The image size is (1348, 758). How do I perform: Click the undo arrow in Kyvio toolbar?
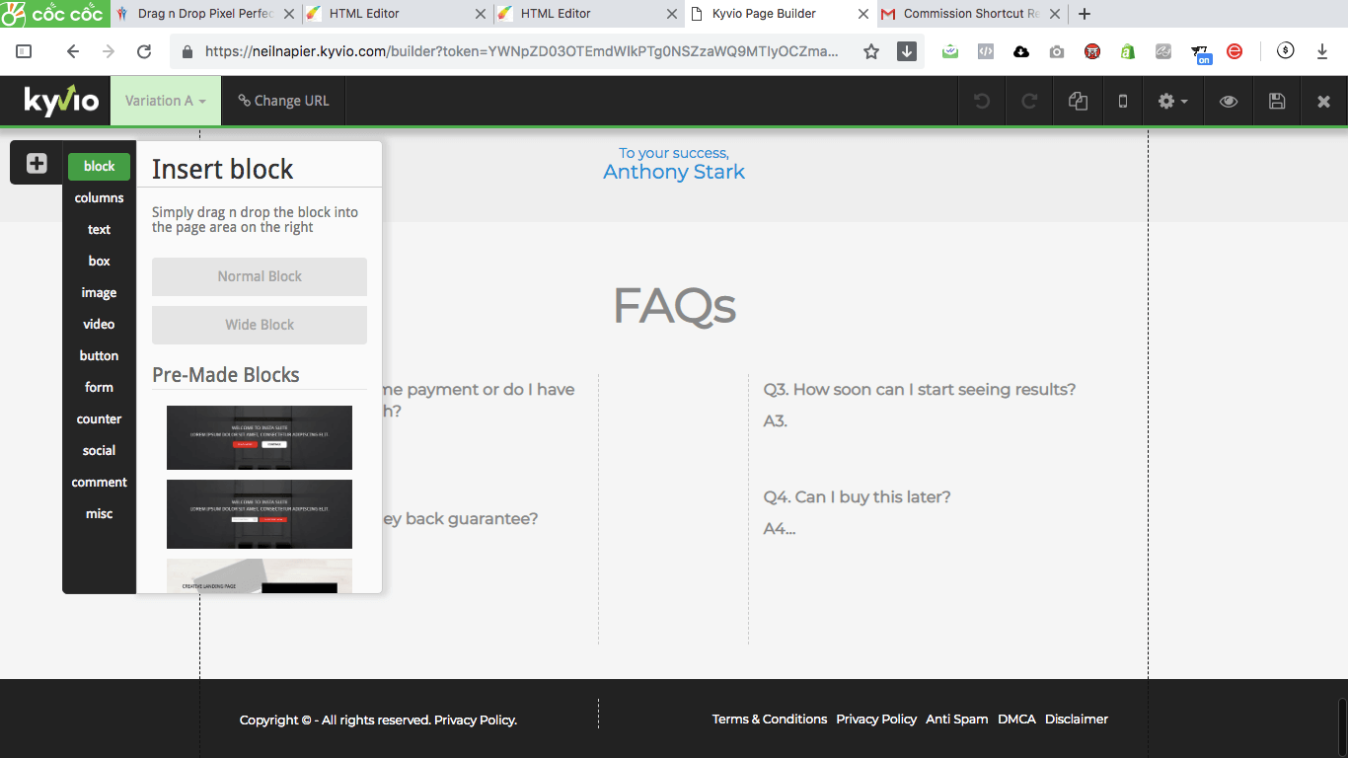tap(982, 101)
